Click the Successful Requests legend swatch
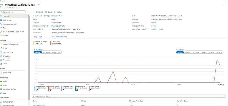 [49, 88]
